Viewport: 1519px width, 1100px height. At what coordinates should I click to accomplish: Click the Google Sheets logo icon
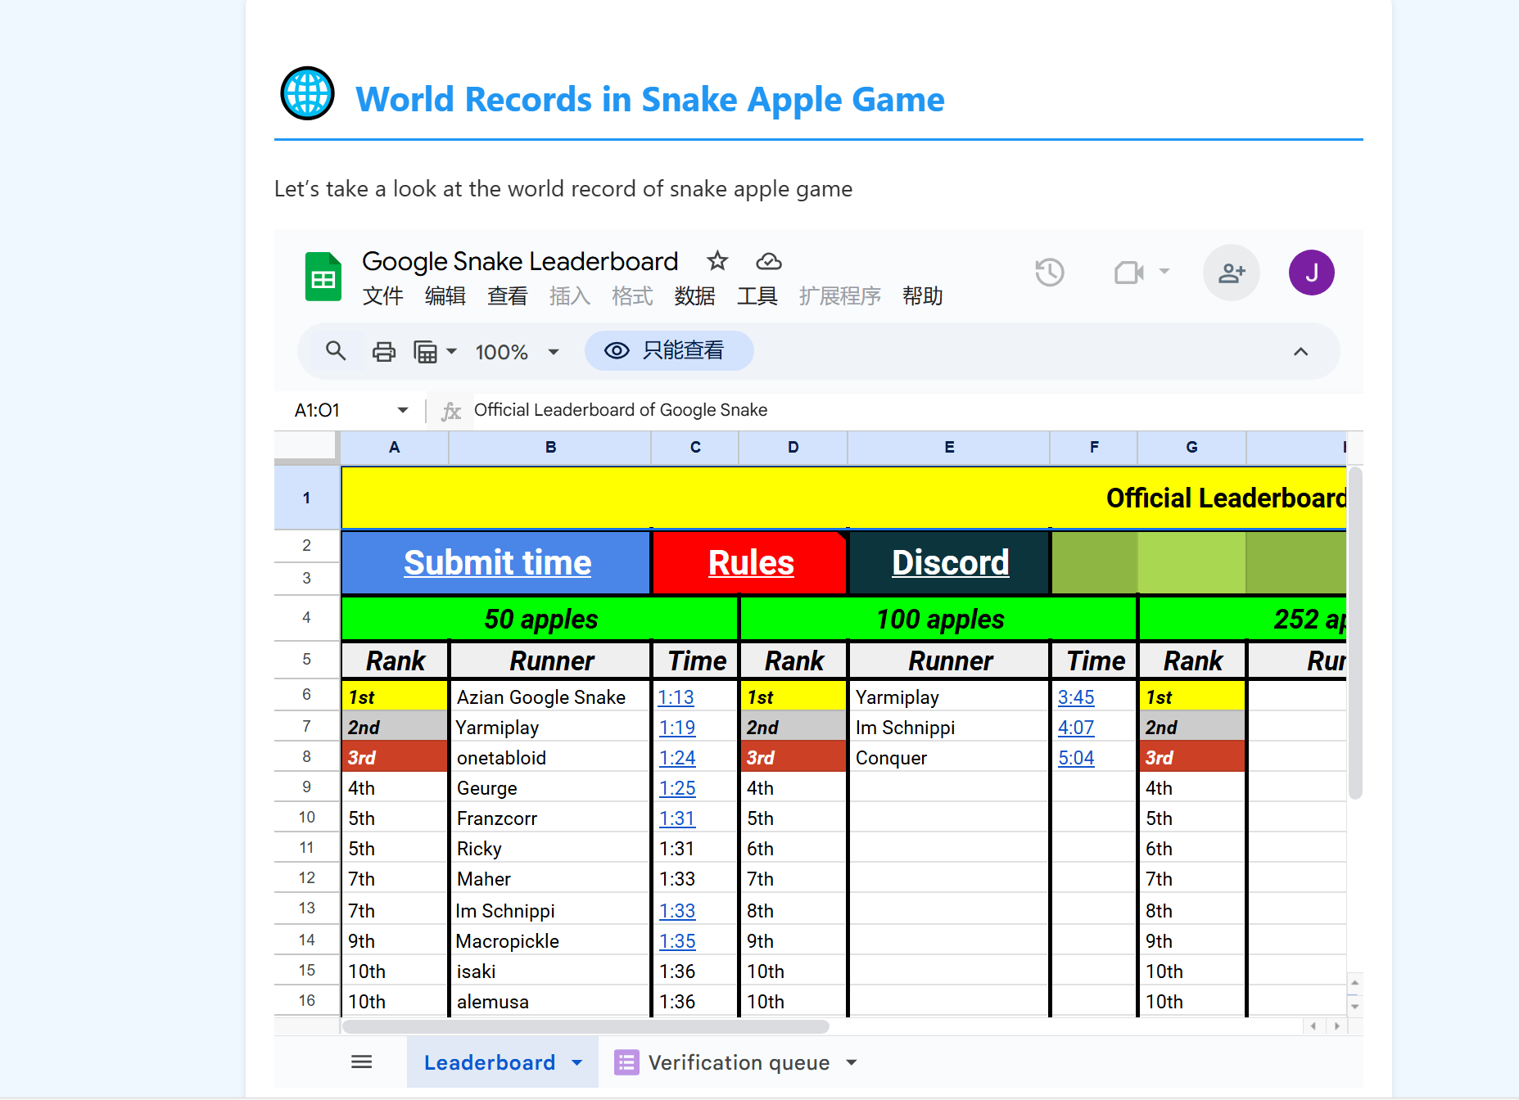click(323, 277)
